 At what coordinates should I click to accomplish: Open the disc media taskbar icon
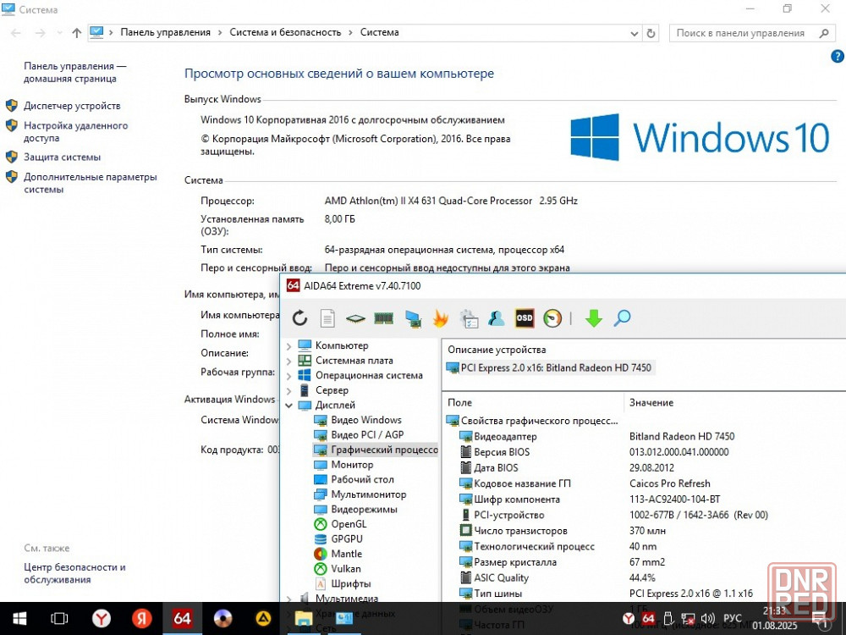222,618
